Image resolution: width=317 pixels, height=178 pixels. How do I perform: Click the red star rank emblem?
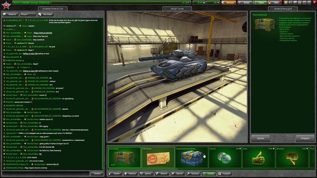(x=6, y=5)
